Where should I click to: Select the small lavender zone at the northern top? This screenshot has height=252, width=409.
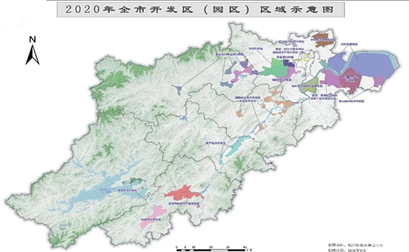pyautogui.click(x=294, y=44)
